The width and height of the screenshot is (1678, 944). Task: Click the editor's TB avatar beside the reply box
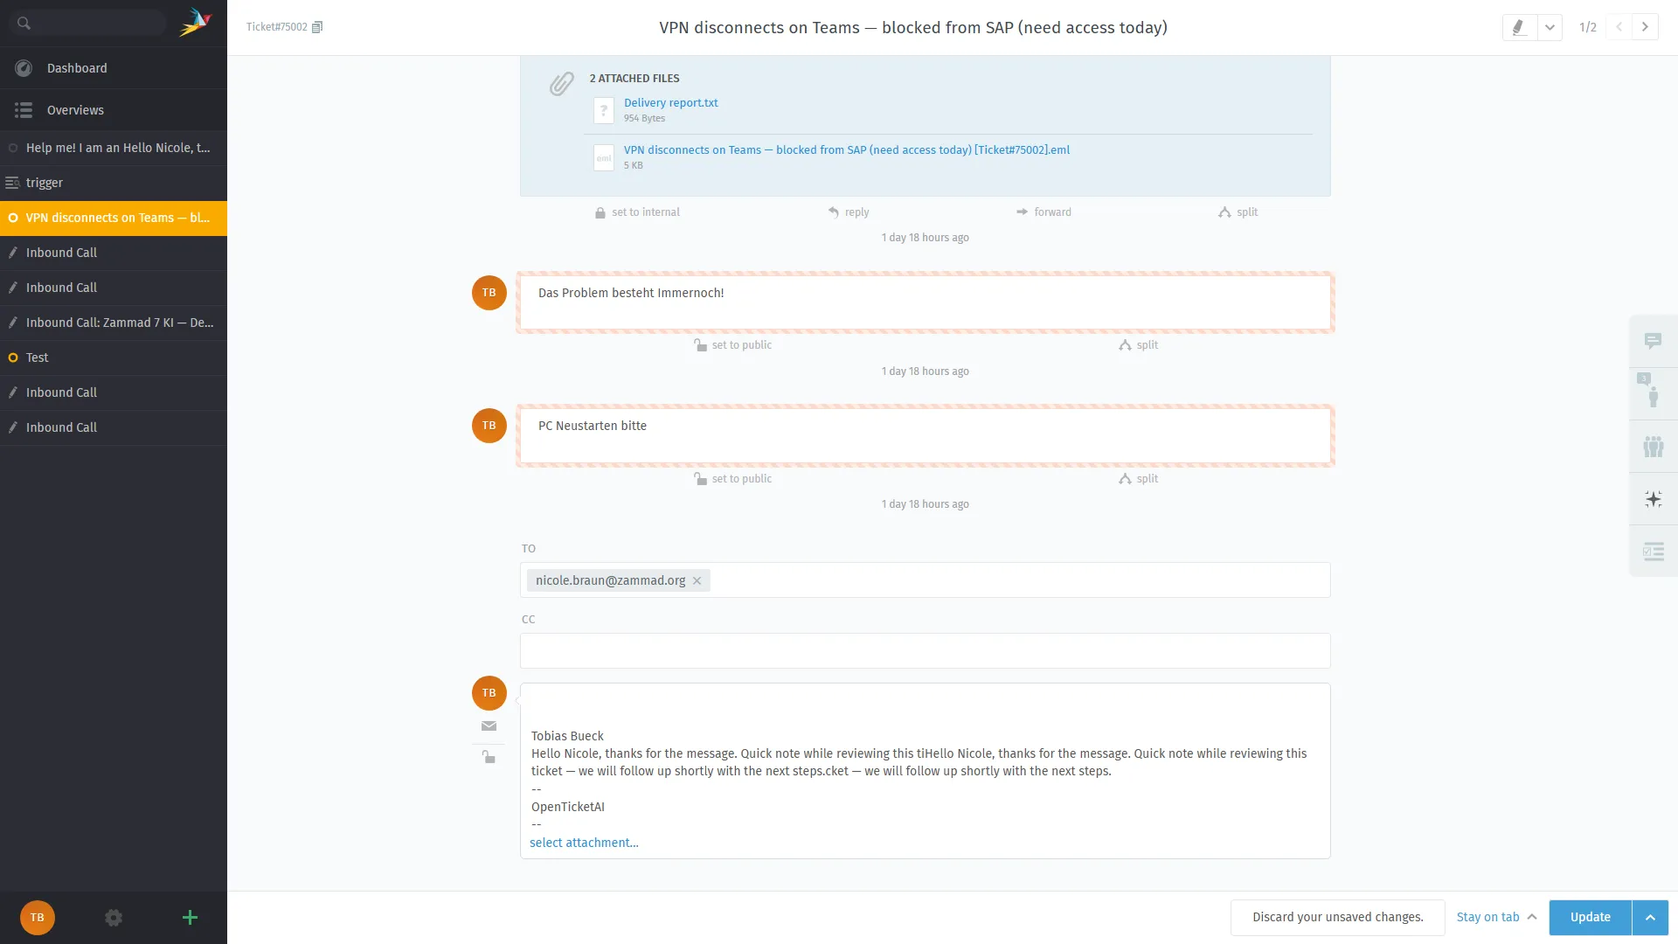[489, 693]
